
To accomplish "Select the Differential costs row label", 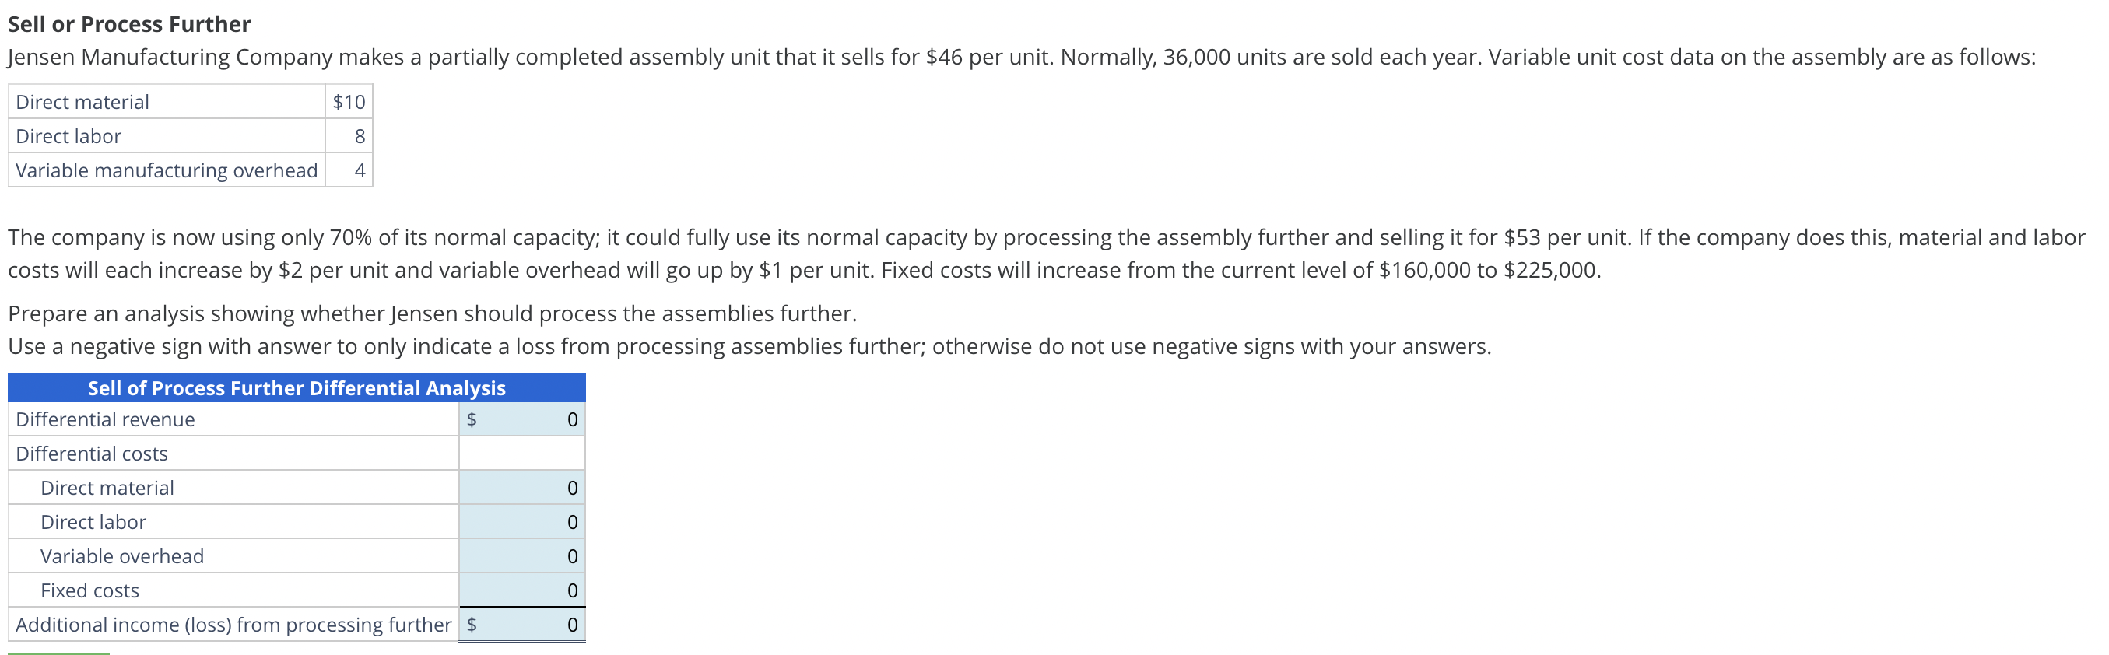I will [92, 453].
